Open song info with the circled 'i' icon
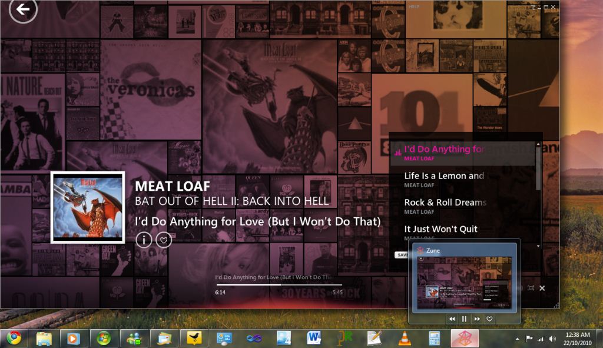Image resolution: width=603 pixels, height=348 pixels. [144, 240]
